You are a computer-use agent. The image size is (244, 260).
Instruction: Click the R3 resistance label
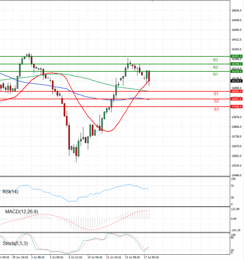[215, 60]
